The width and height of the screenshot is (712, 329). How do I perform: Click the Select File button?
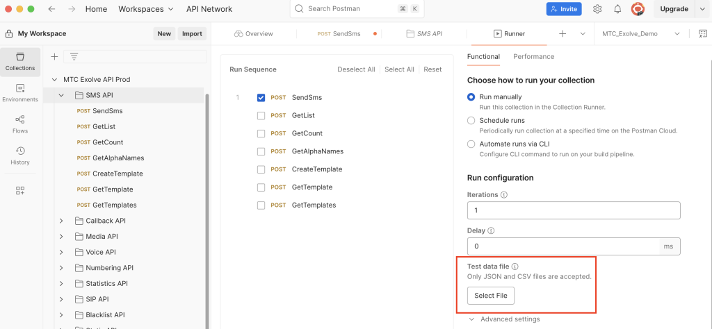point(490,296)
